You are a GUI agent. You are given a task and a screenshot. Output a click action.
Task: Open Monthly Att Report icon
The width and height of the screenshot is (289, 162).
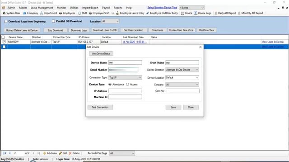tap(239, 13)
